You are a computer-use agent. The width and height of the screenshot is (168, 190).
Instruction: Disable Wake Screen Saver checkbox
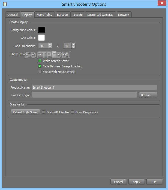coord(40,61)
